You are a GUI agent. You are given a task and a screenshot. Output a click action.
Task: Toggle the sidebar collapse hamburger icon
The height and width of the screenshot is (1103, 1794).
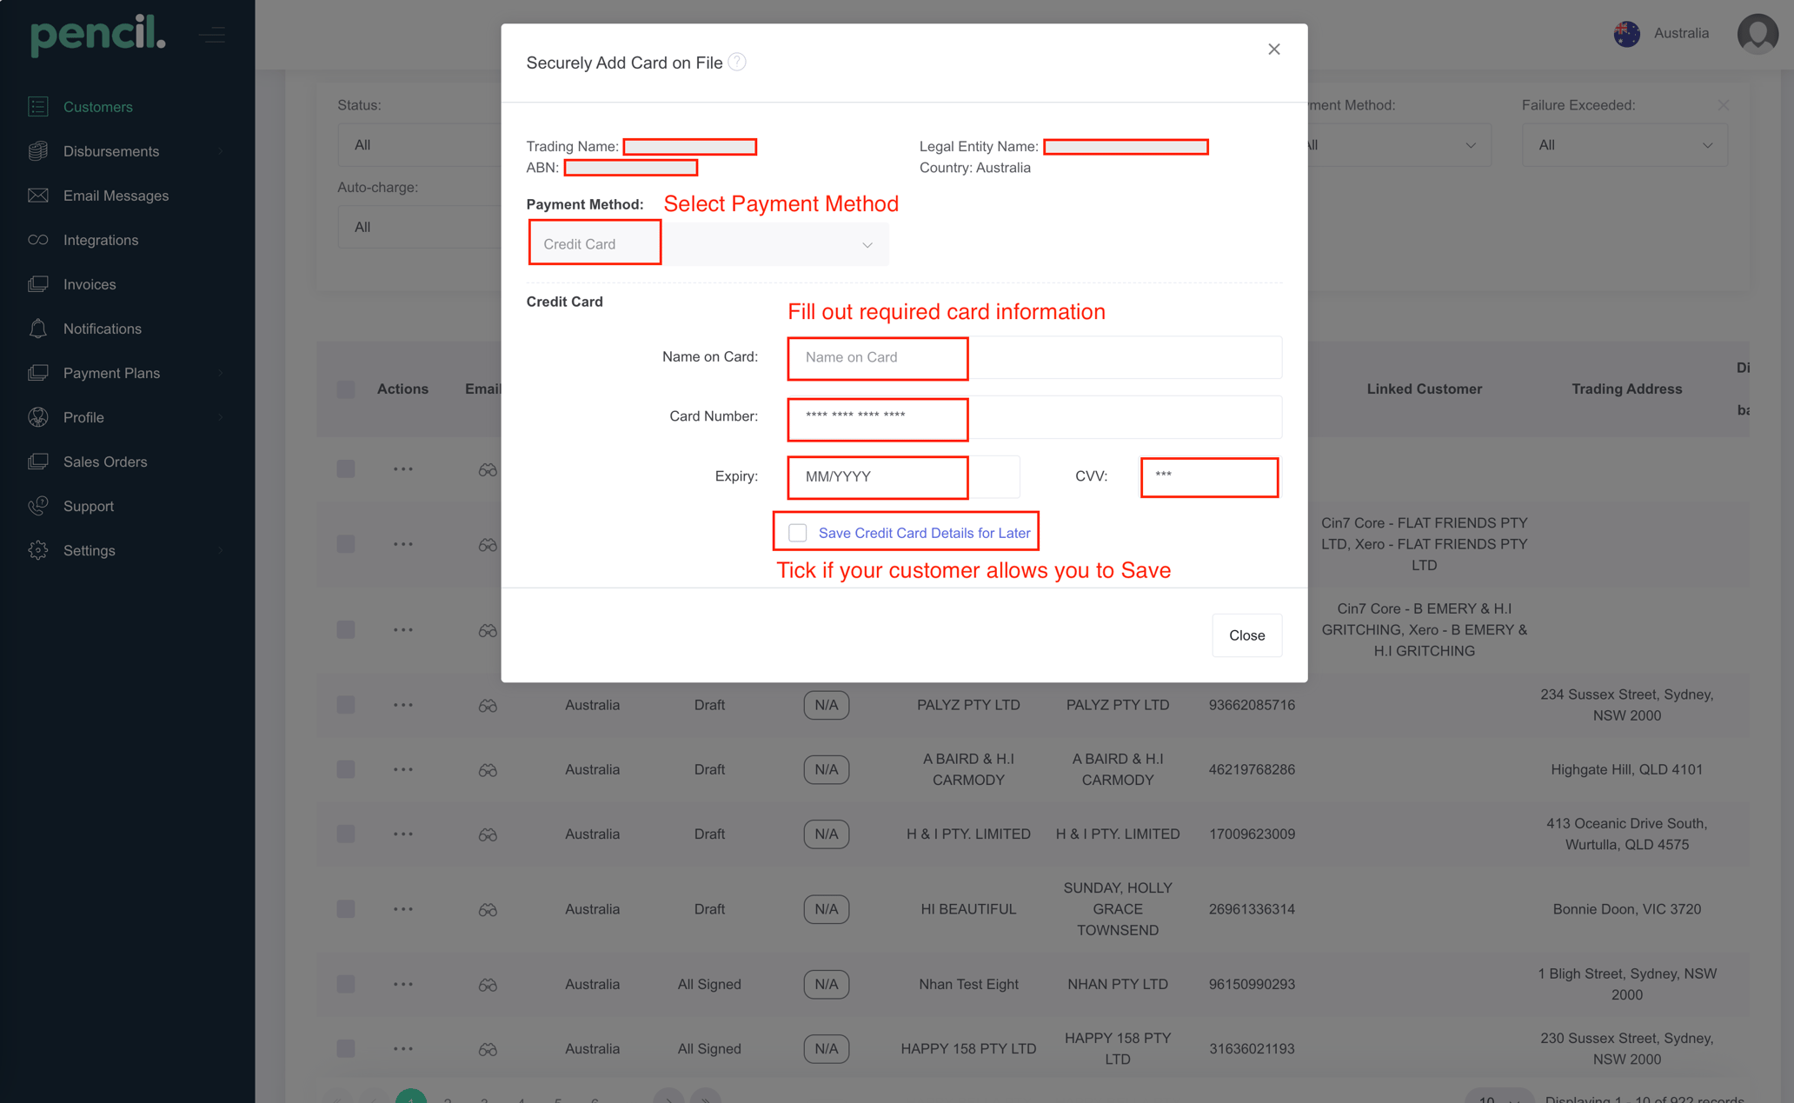[211, 35]
